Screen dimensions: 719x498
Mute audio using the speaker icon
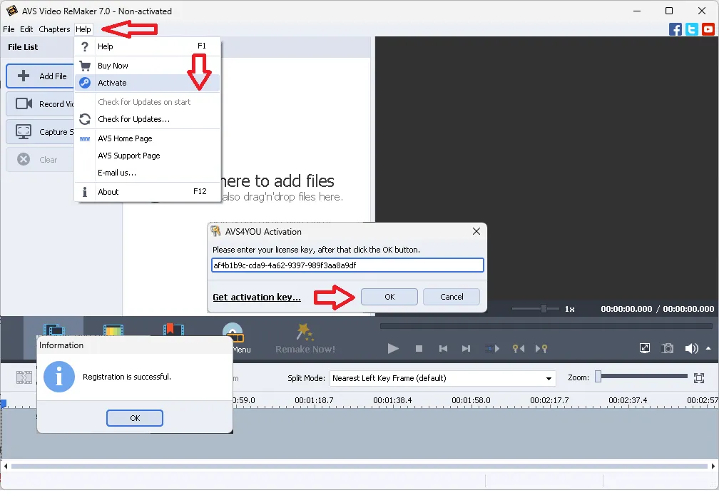click(x=690, y=348)
